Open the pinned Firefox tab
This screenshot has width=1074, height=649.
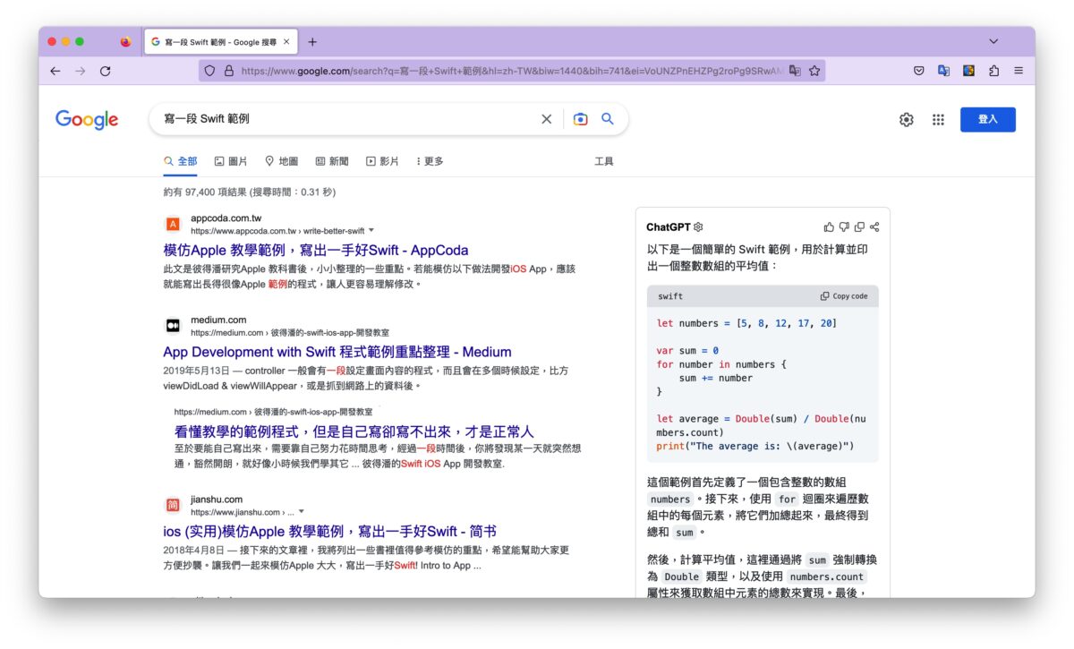(126, 41)
